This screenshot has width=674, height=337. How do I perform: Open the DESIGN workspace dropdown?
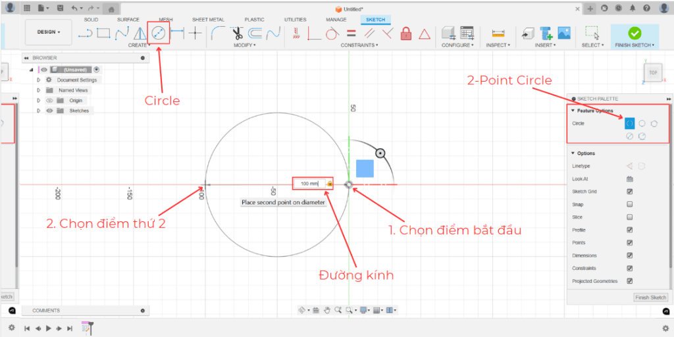tap(49, 32)
